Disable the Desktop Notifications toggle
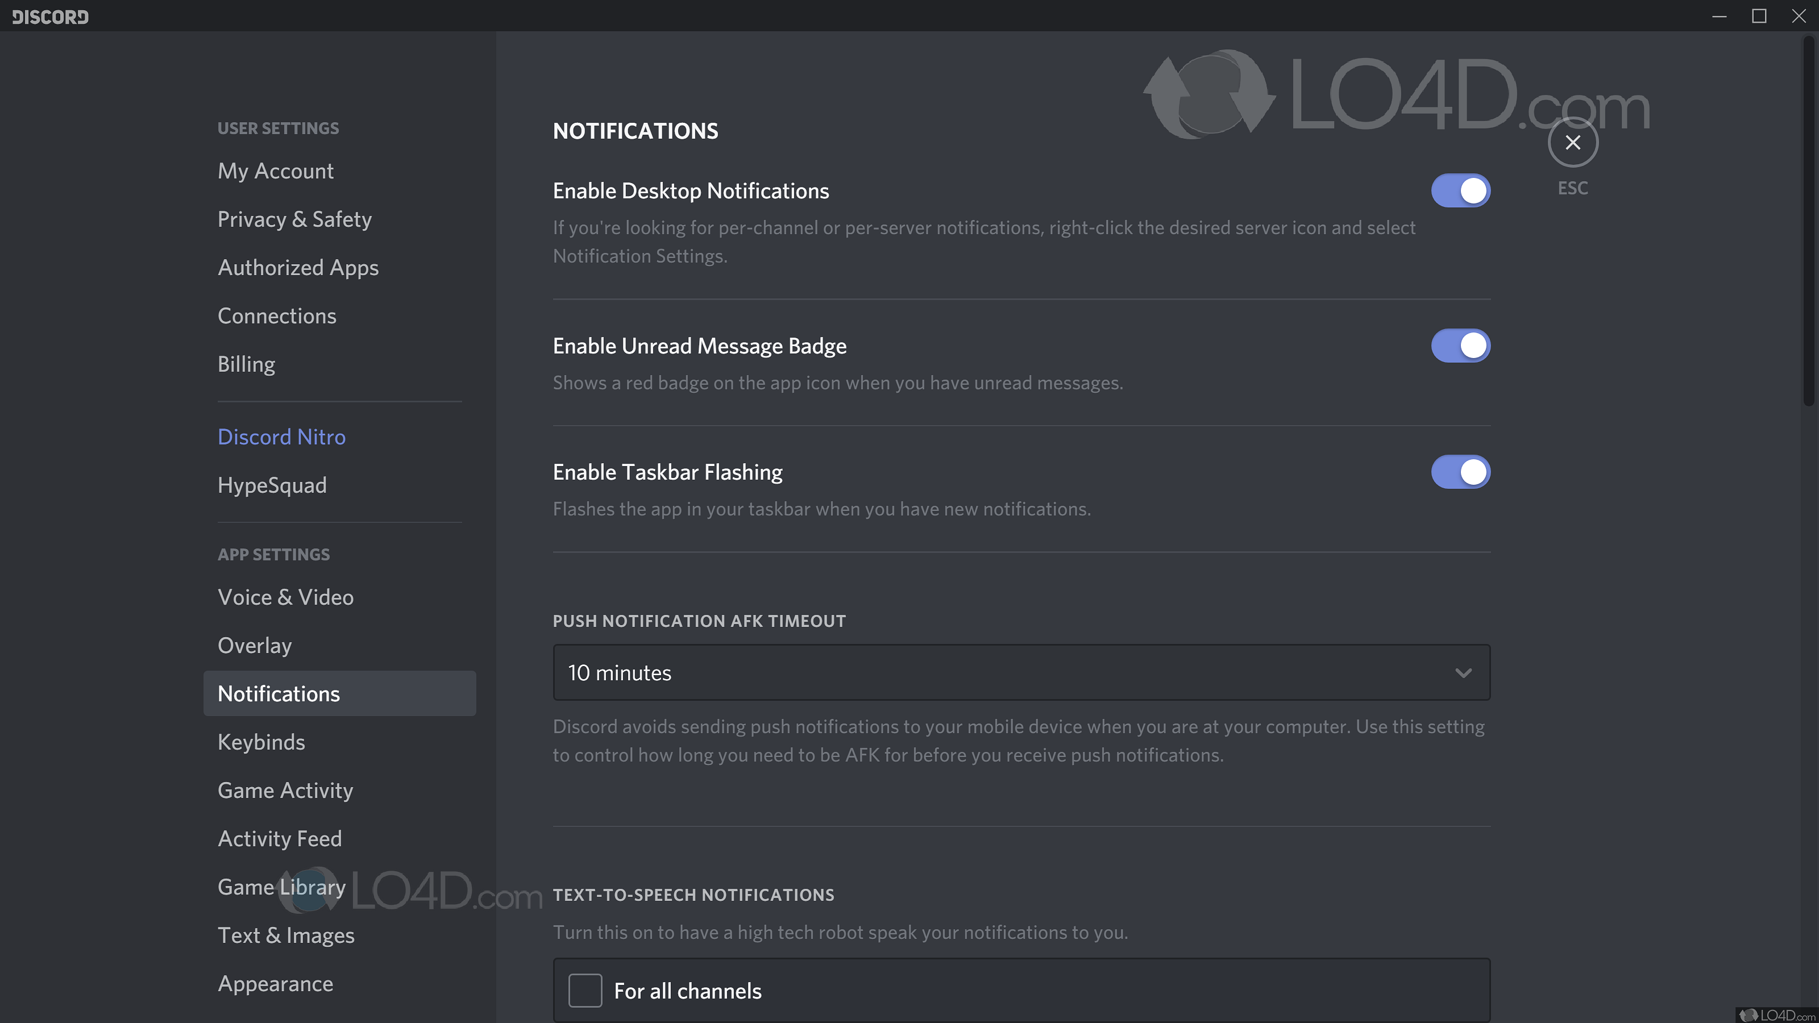This screenshot has width=1819, height=1023. [1460, 190]
